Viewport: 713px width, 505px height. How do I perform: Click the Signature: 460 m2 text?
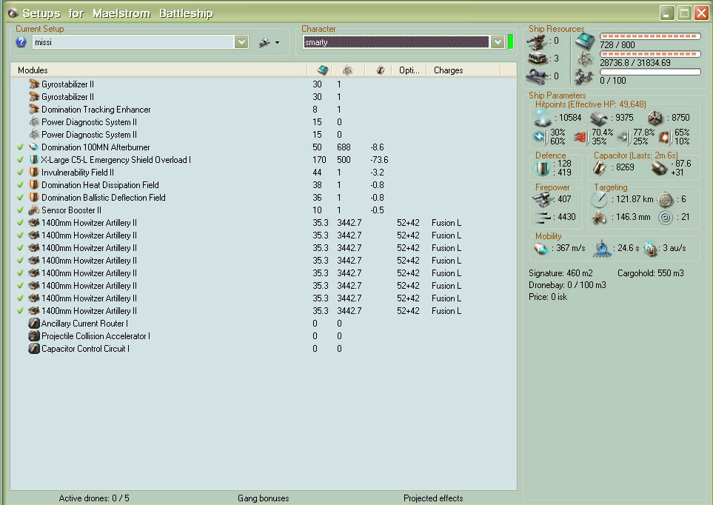(560, 273)
